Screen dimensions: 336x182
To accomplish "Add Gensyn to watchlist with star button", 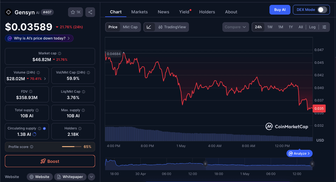I will tap(75, 12).
